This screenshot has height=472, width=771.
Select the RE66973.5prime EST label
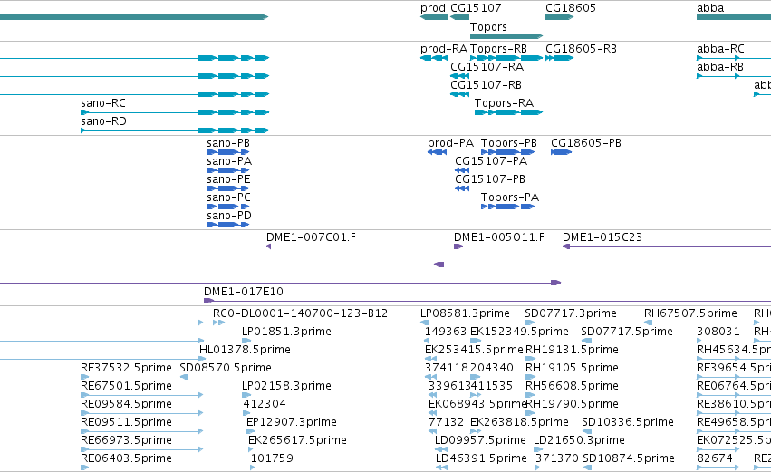(126, 441)
